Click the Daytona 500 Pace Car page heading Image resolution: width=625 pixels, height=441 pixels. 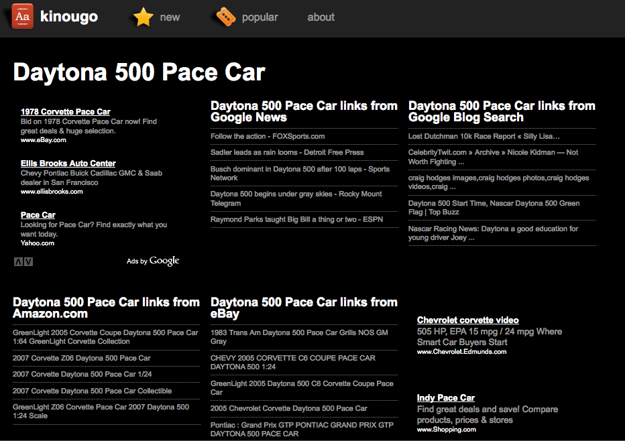click(139, 72)
